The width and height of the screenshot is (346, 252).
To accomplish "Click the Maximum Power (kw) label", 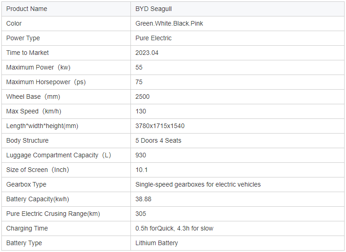I will 38,67.
